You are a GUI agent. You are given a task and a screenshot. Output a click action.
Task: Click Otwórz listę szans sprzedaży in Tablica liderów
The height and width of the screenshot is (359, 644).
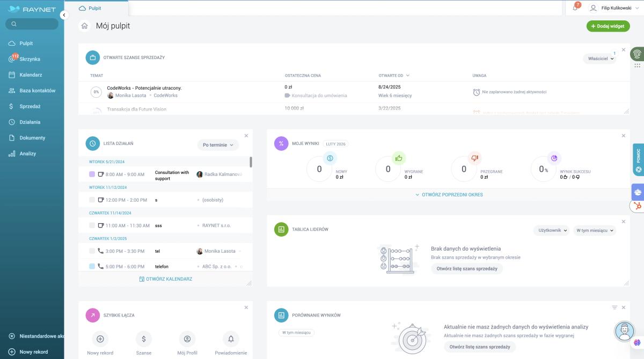point(467,268)
